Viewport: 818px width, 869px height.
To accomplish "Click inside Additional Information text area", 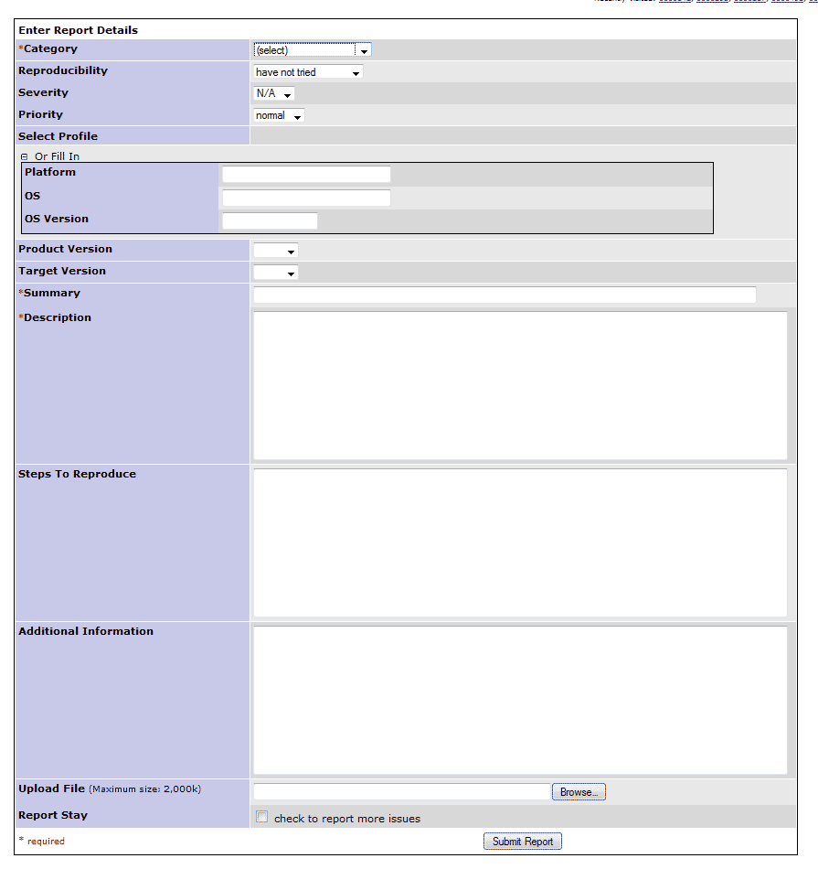I will pos(520,700).
